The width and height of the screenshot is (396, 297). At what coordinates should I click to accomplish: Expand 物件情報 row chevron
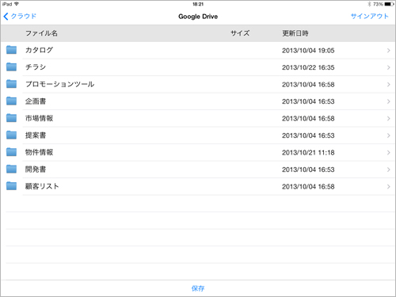click(x=388, y=153)
